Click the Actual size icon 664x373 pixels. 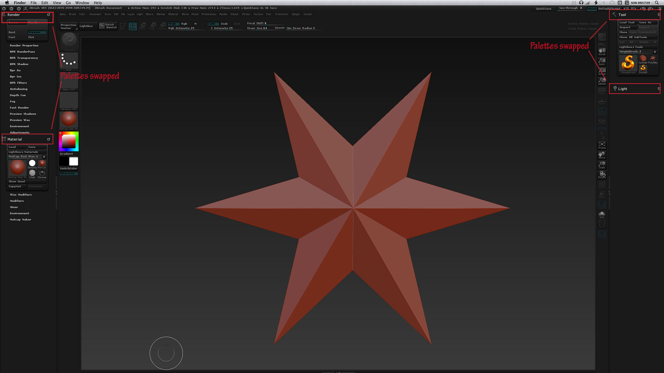pyautogui.click(x=602, y=71)
